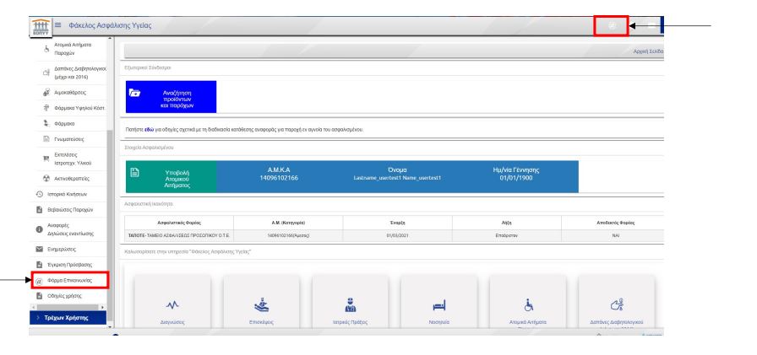Image resolution: width=757 pixels, height=355 pixels.
Task: Open the Επισκέψεις dashboard card
Action: click(x=261, y=304)
